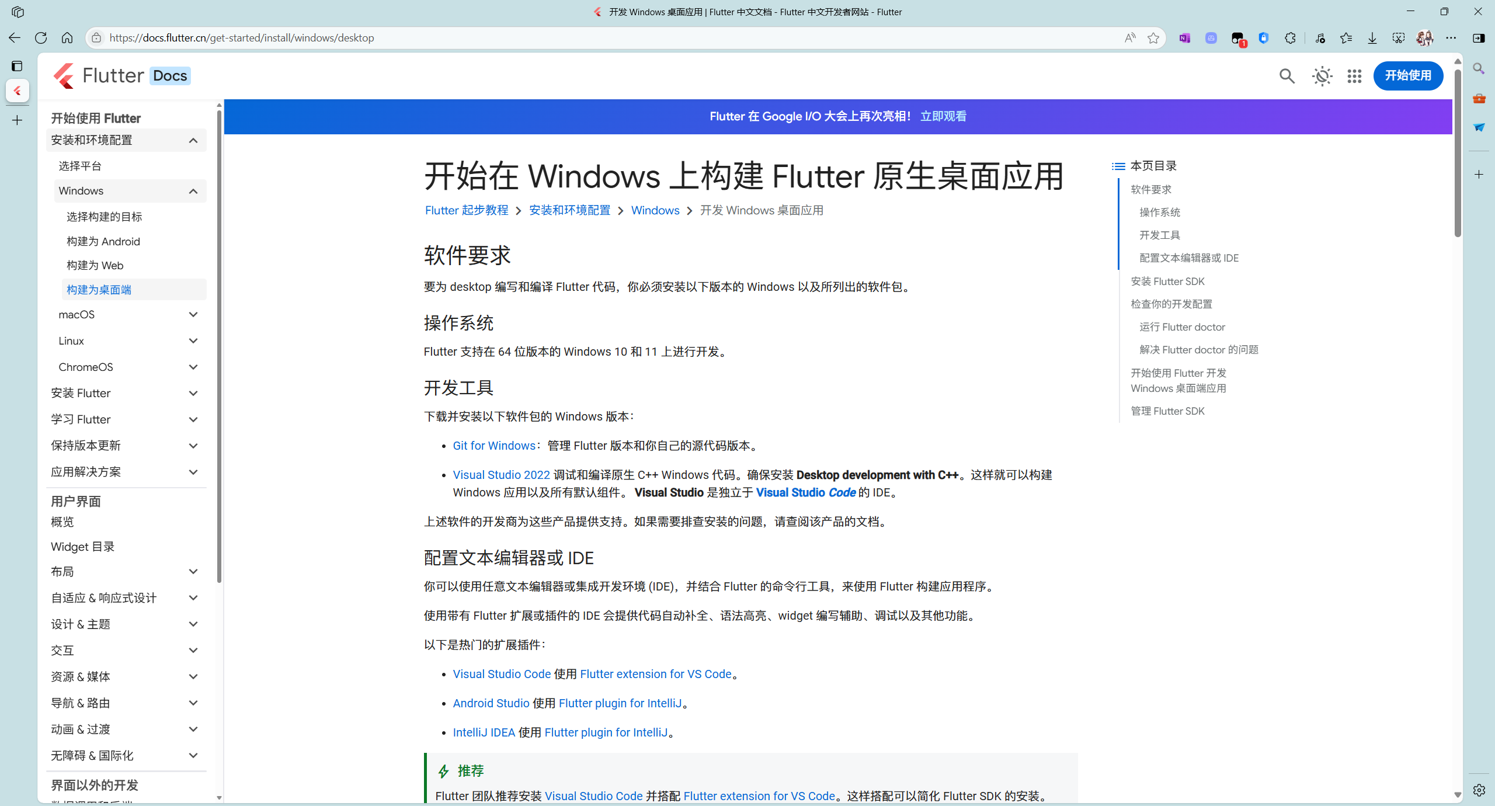
Task: Open new vertical tab plus button
Action: click(x=18, y=120)
